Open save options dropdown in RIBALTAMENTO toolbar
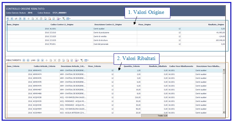The height and width of the screenshot is (122, 233). [x=77, y=60]
